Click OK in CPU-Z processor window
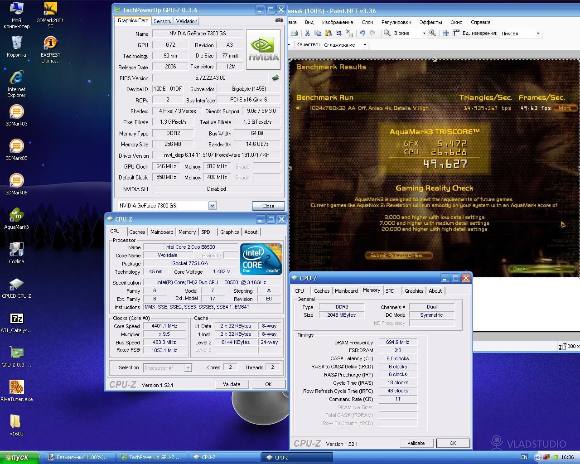 268,384
